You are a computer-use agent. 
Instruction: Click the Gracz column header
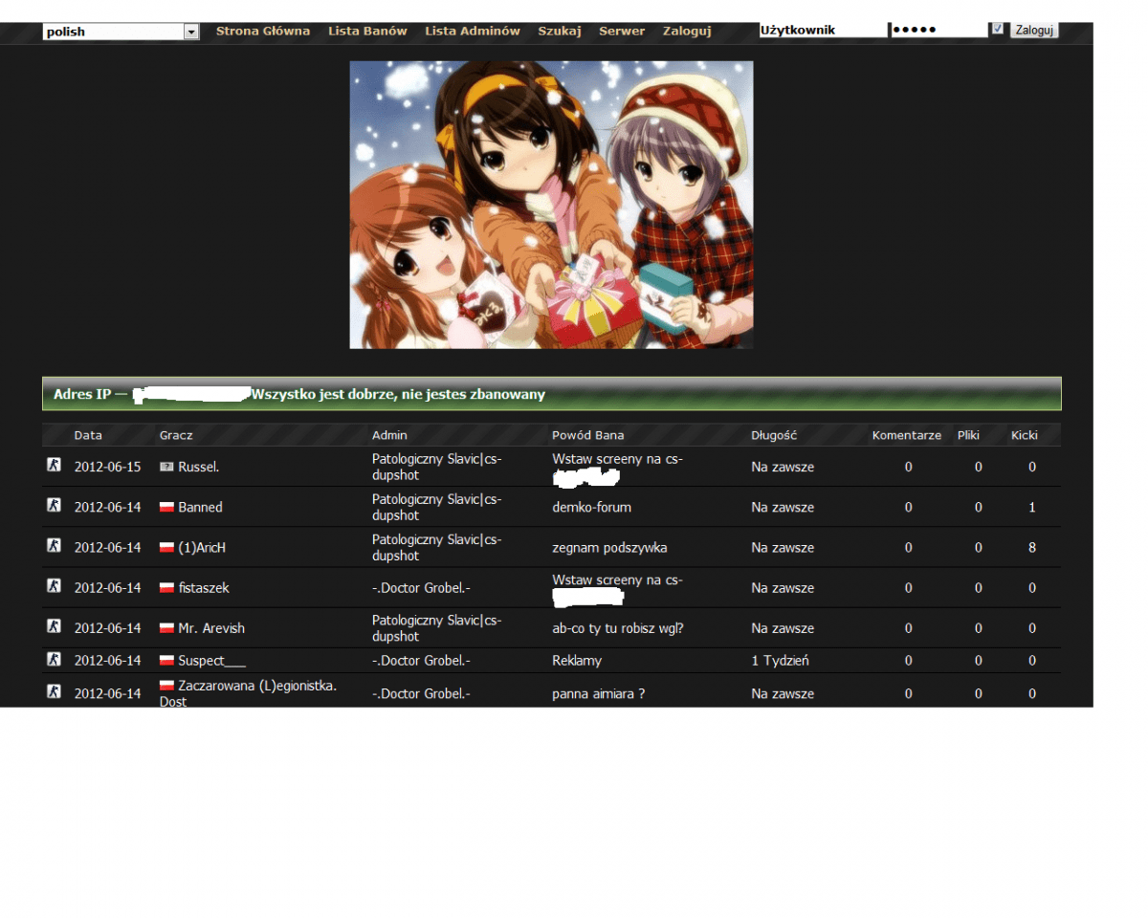point(176,435)
